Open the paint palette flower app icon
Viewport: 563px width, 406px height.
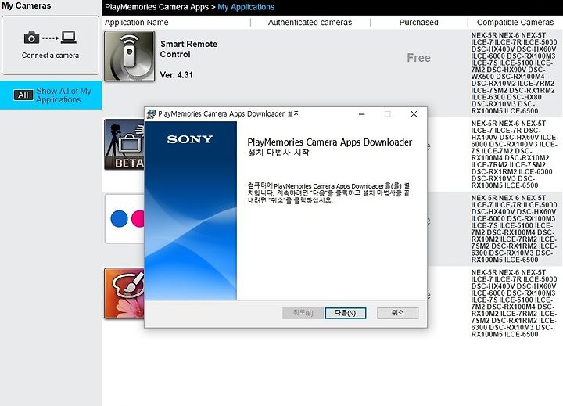[x=124, y=293]
